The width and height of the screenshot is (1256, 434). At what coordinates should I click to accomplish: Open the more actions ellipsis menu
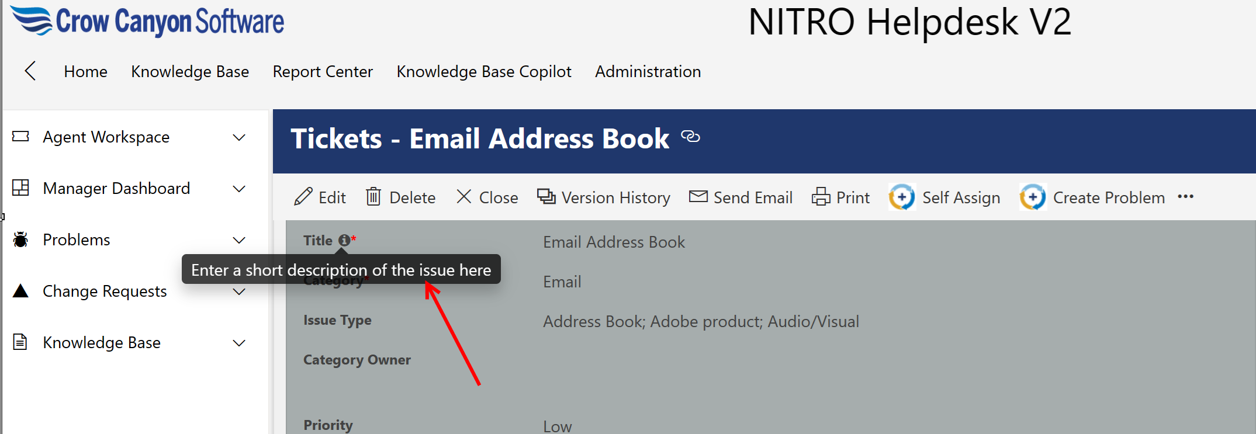1185,197
